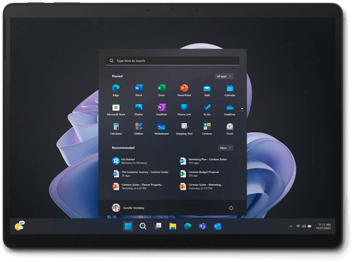
Task: Open Contoso Suites - Denver Property presentation
Action: (137, 186)
